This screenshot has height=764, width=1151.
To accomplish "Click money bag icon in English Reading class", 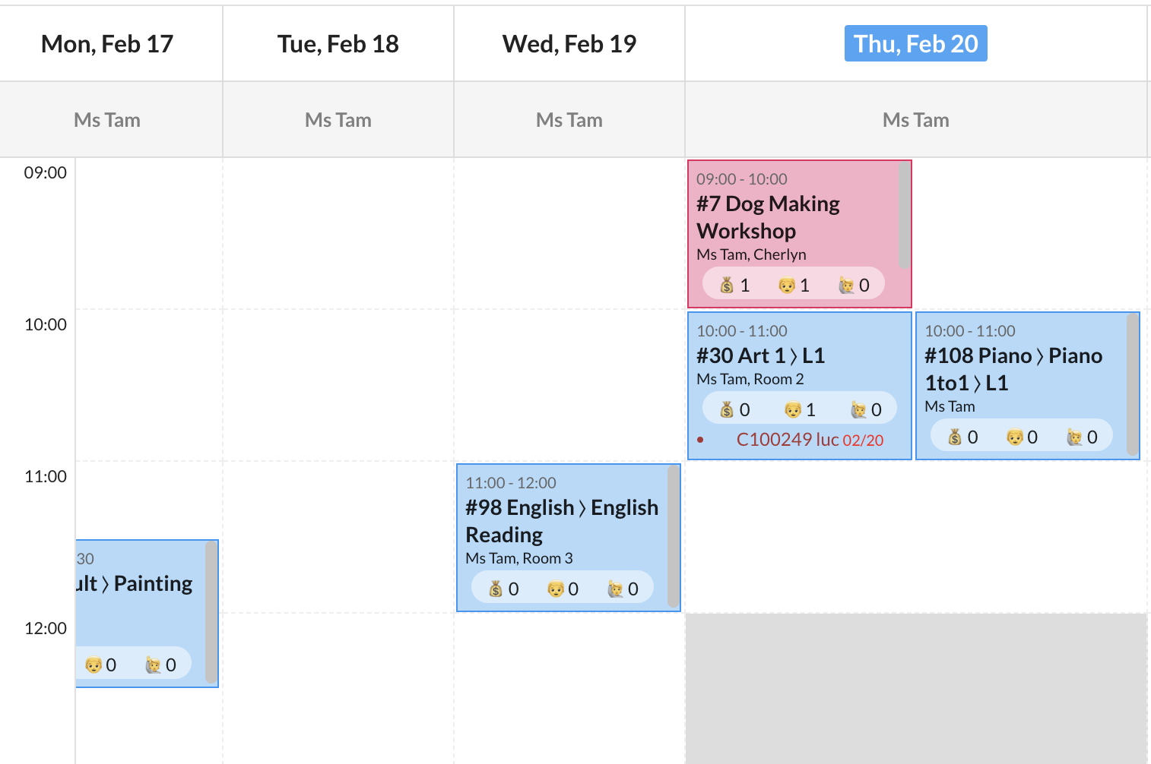I will click(x=496, y=589).
